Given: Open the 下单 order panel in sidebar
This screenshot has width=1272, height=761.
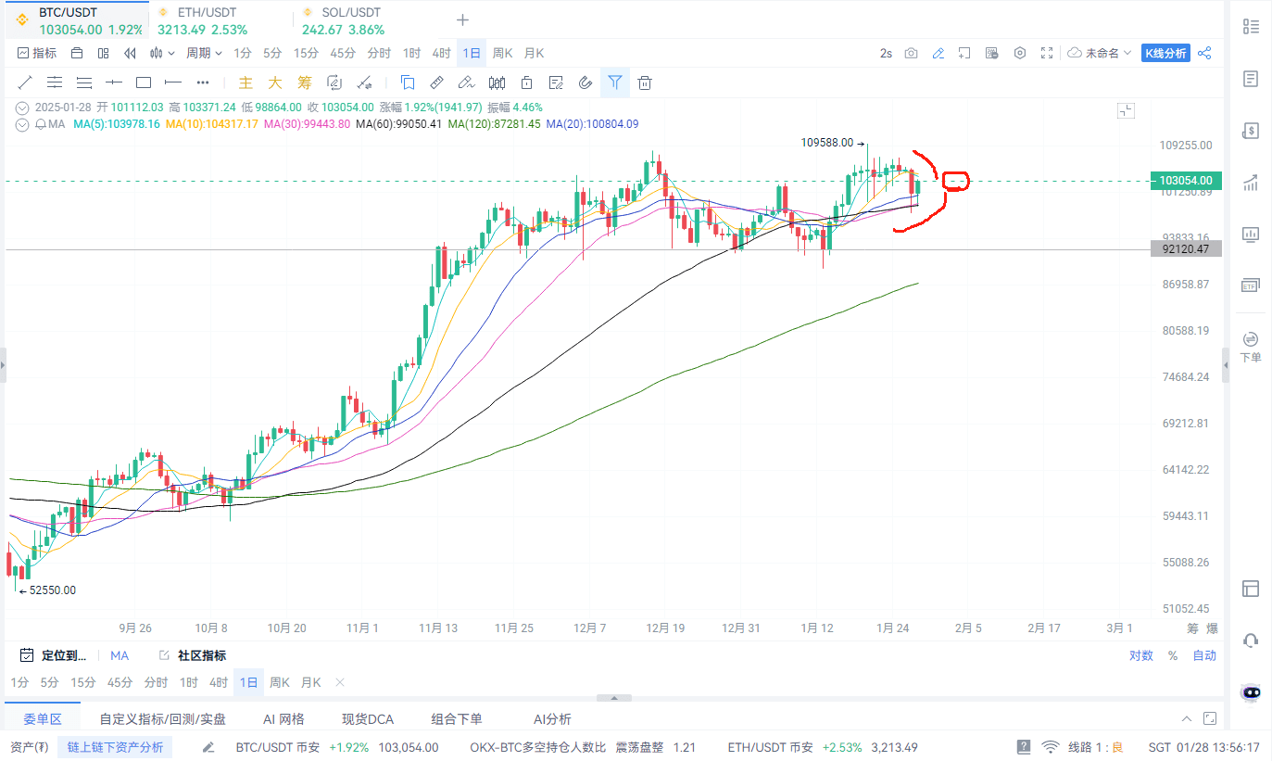Looking at the screenshot, I should point(1251,346).
